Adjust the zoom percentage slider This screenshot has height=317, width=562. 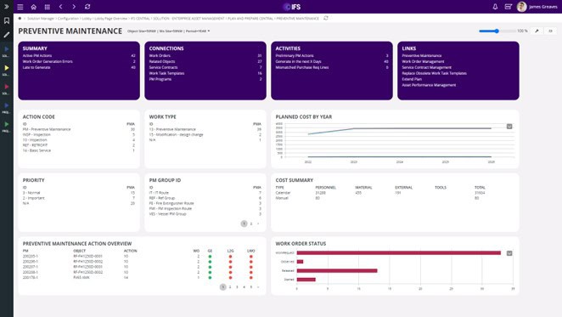(497, 31)
